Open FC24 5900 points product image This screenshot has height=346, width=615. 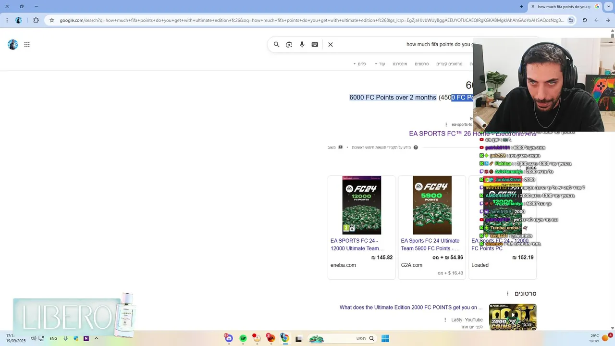432,205
